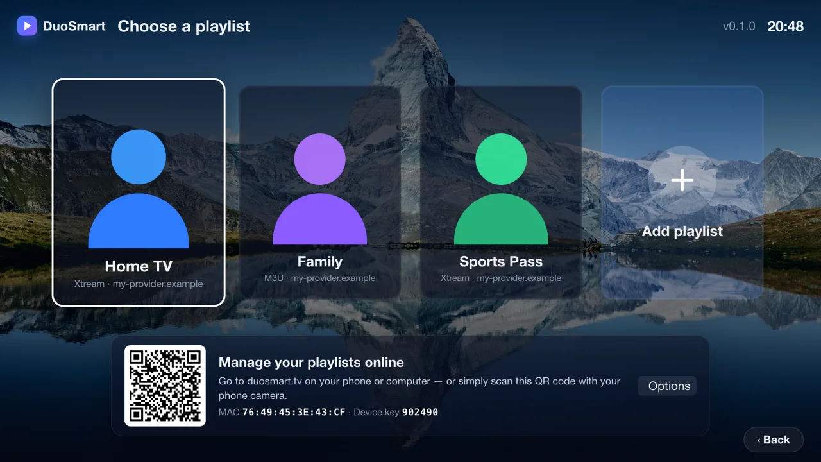Viewport: 821px width, 462px height.
Task: Go back with the Back button
Action: coord(774,440)
